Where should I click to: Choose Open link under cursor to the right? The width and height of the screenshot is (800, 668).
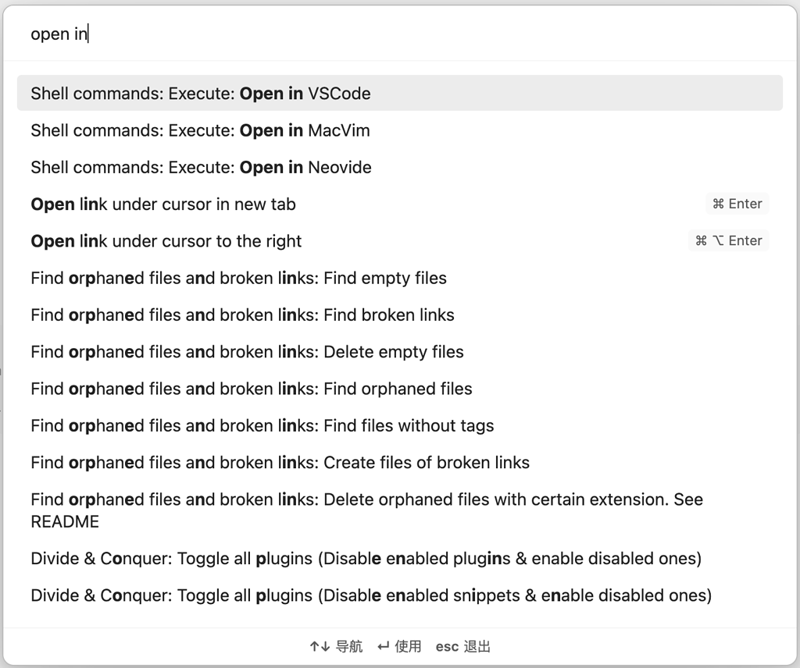click(x=166, y=241)
